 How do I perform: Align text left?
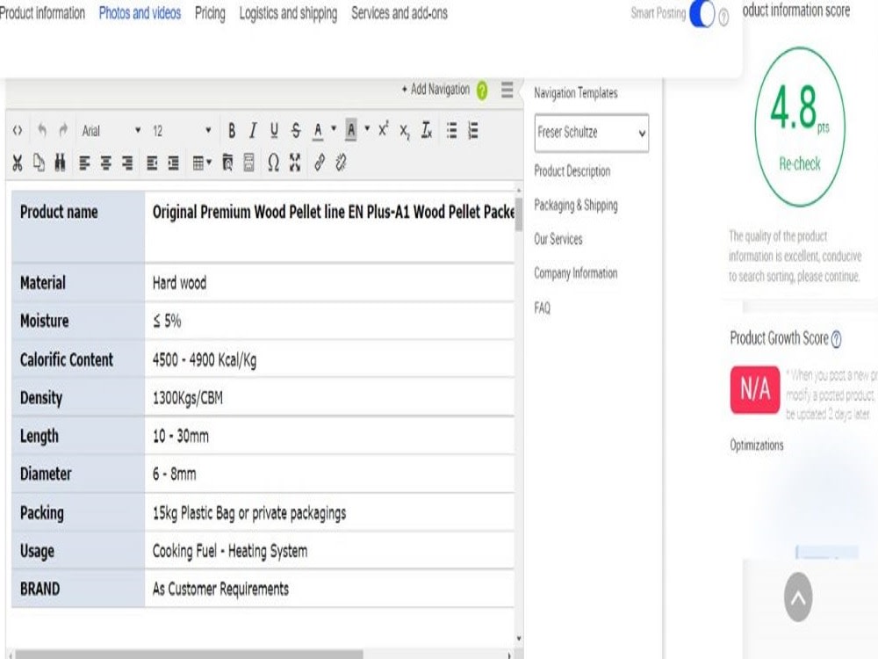pyautogui.click(x=84, y=163)
